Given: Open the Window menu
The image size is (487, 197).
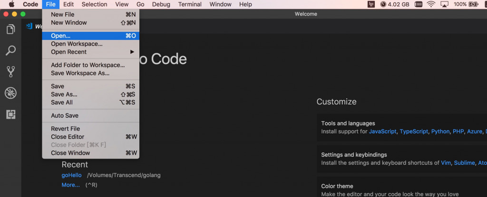Looking at the screenshot, I should coord(220,4).
